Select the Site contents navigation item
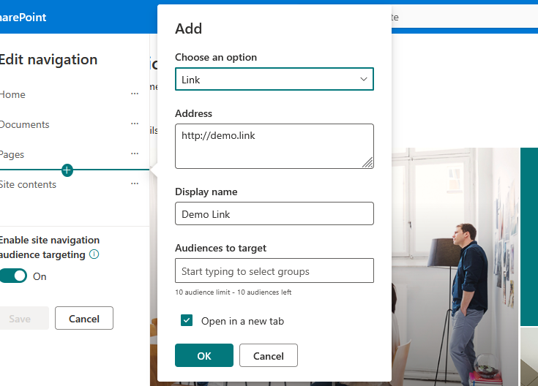 28,184
